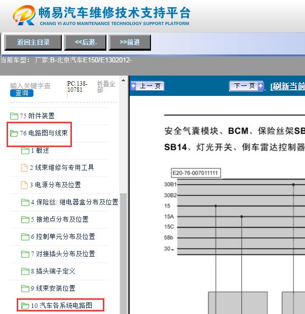This screenshot has width=305, height=314.
Task: Click folder icon beside 5 接地点分布及位置
Action: point(25,219)
